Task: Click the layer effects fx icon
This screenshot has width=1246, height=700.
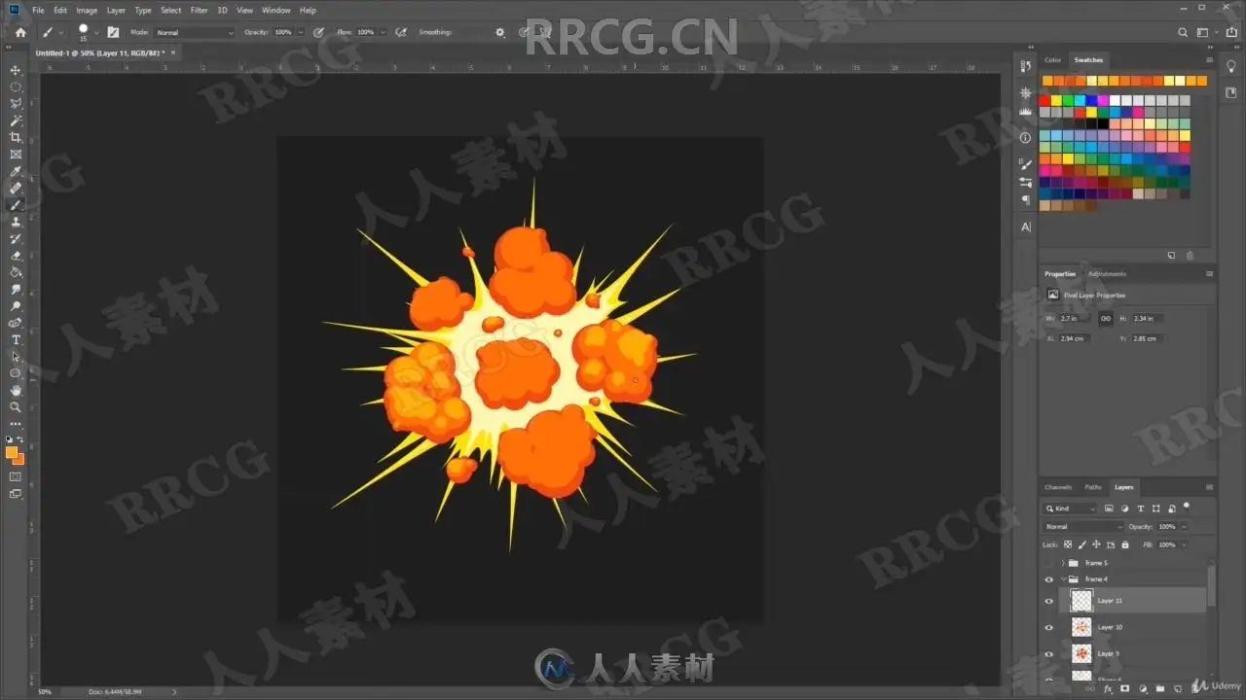Action: tap(1108, 688)
